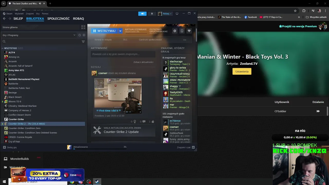
Task: Open Pomoc menu
Action: [45, 14]
